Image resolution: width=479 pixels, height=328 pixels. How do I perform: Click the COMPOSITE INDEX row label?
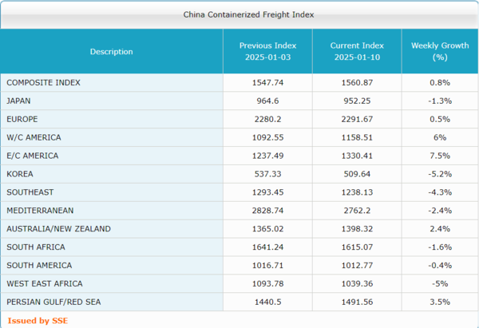click(43, 82)
